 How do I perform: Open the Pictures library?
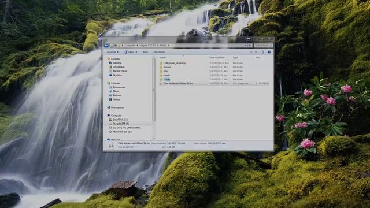point(115,95)
